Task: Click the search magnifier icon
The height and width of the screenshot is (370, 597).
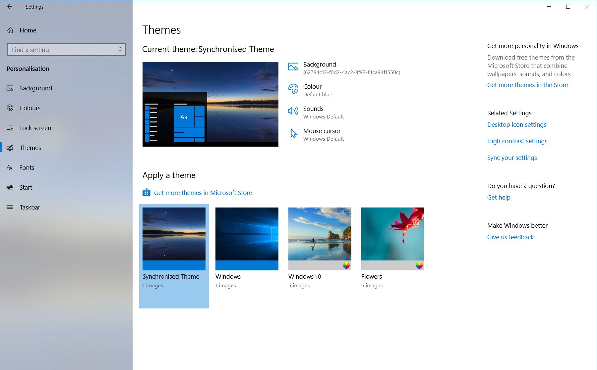Action: tap(120, 50)
